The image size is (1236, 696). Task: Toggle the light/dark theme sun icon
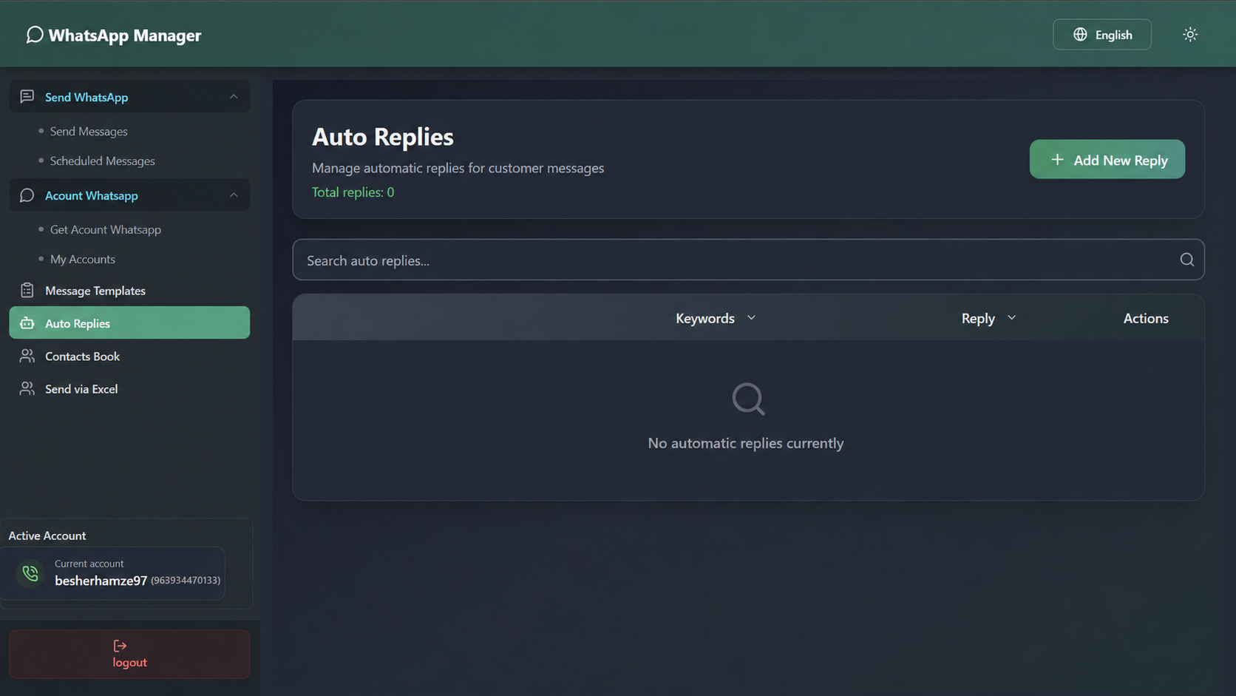(1190, 35)
